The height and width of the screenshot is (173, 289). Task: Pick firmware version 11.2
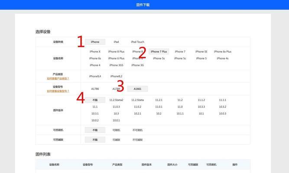tap(180, 100)
